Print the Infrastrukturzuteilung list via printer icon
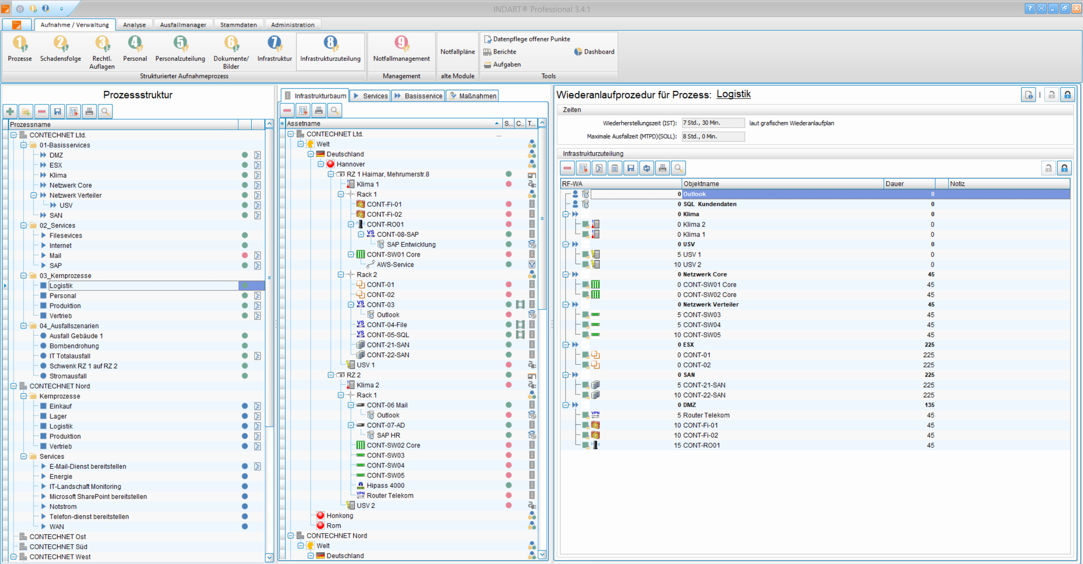Screen dimensions: 1083x564 pos(662,168)
